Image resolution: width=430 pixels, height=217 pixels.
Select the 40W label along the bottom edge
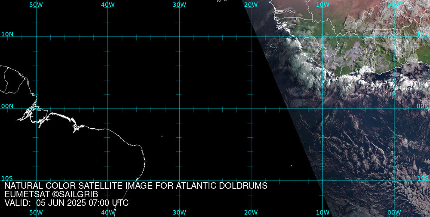pos(108,212)
